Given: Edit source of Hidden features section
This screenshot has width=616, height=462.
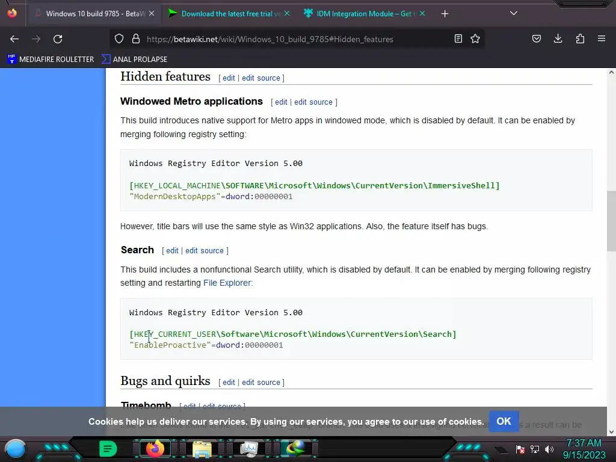Looking at the screenshot, I should pos(261,78).
